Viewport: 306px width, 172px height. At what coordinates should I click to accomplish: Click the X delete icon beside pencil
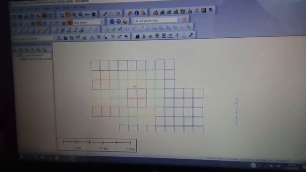(118, 14)
